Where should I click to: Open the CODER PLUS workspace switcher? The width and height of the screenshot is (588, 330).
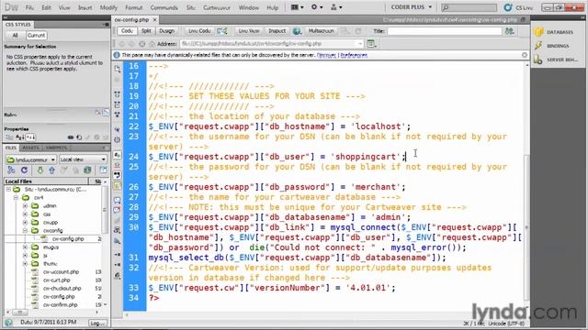pyautogui.click(x=412, y=7)
